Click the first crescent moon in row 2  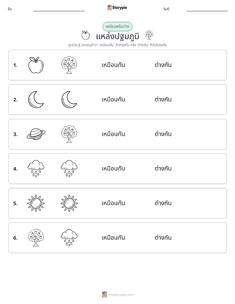pos(36,99)
